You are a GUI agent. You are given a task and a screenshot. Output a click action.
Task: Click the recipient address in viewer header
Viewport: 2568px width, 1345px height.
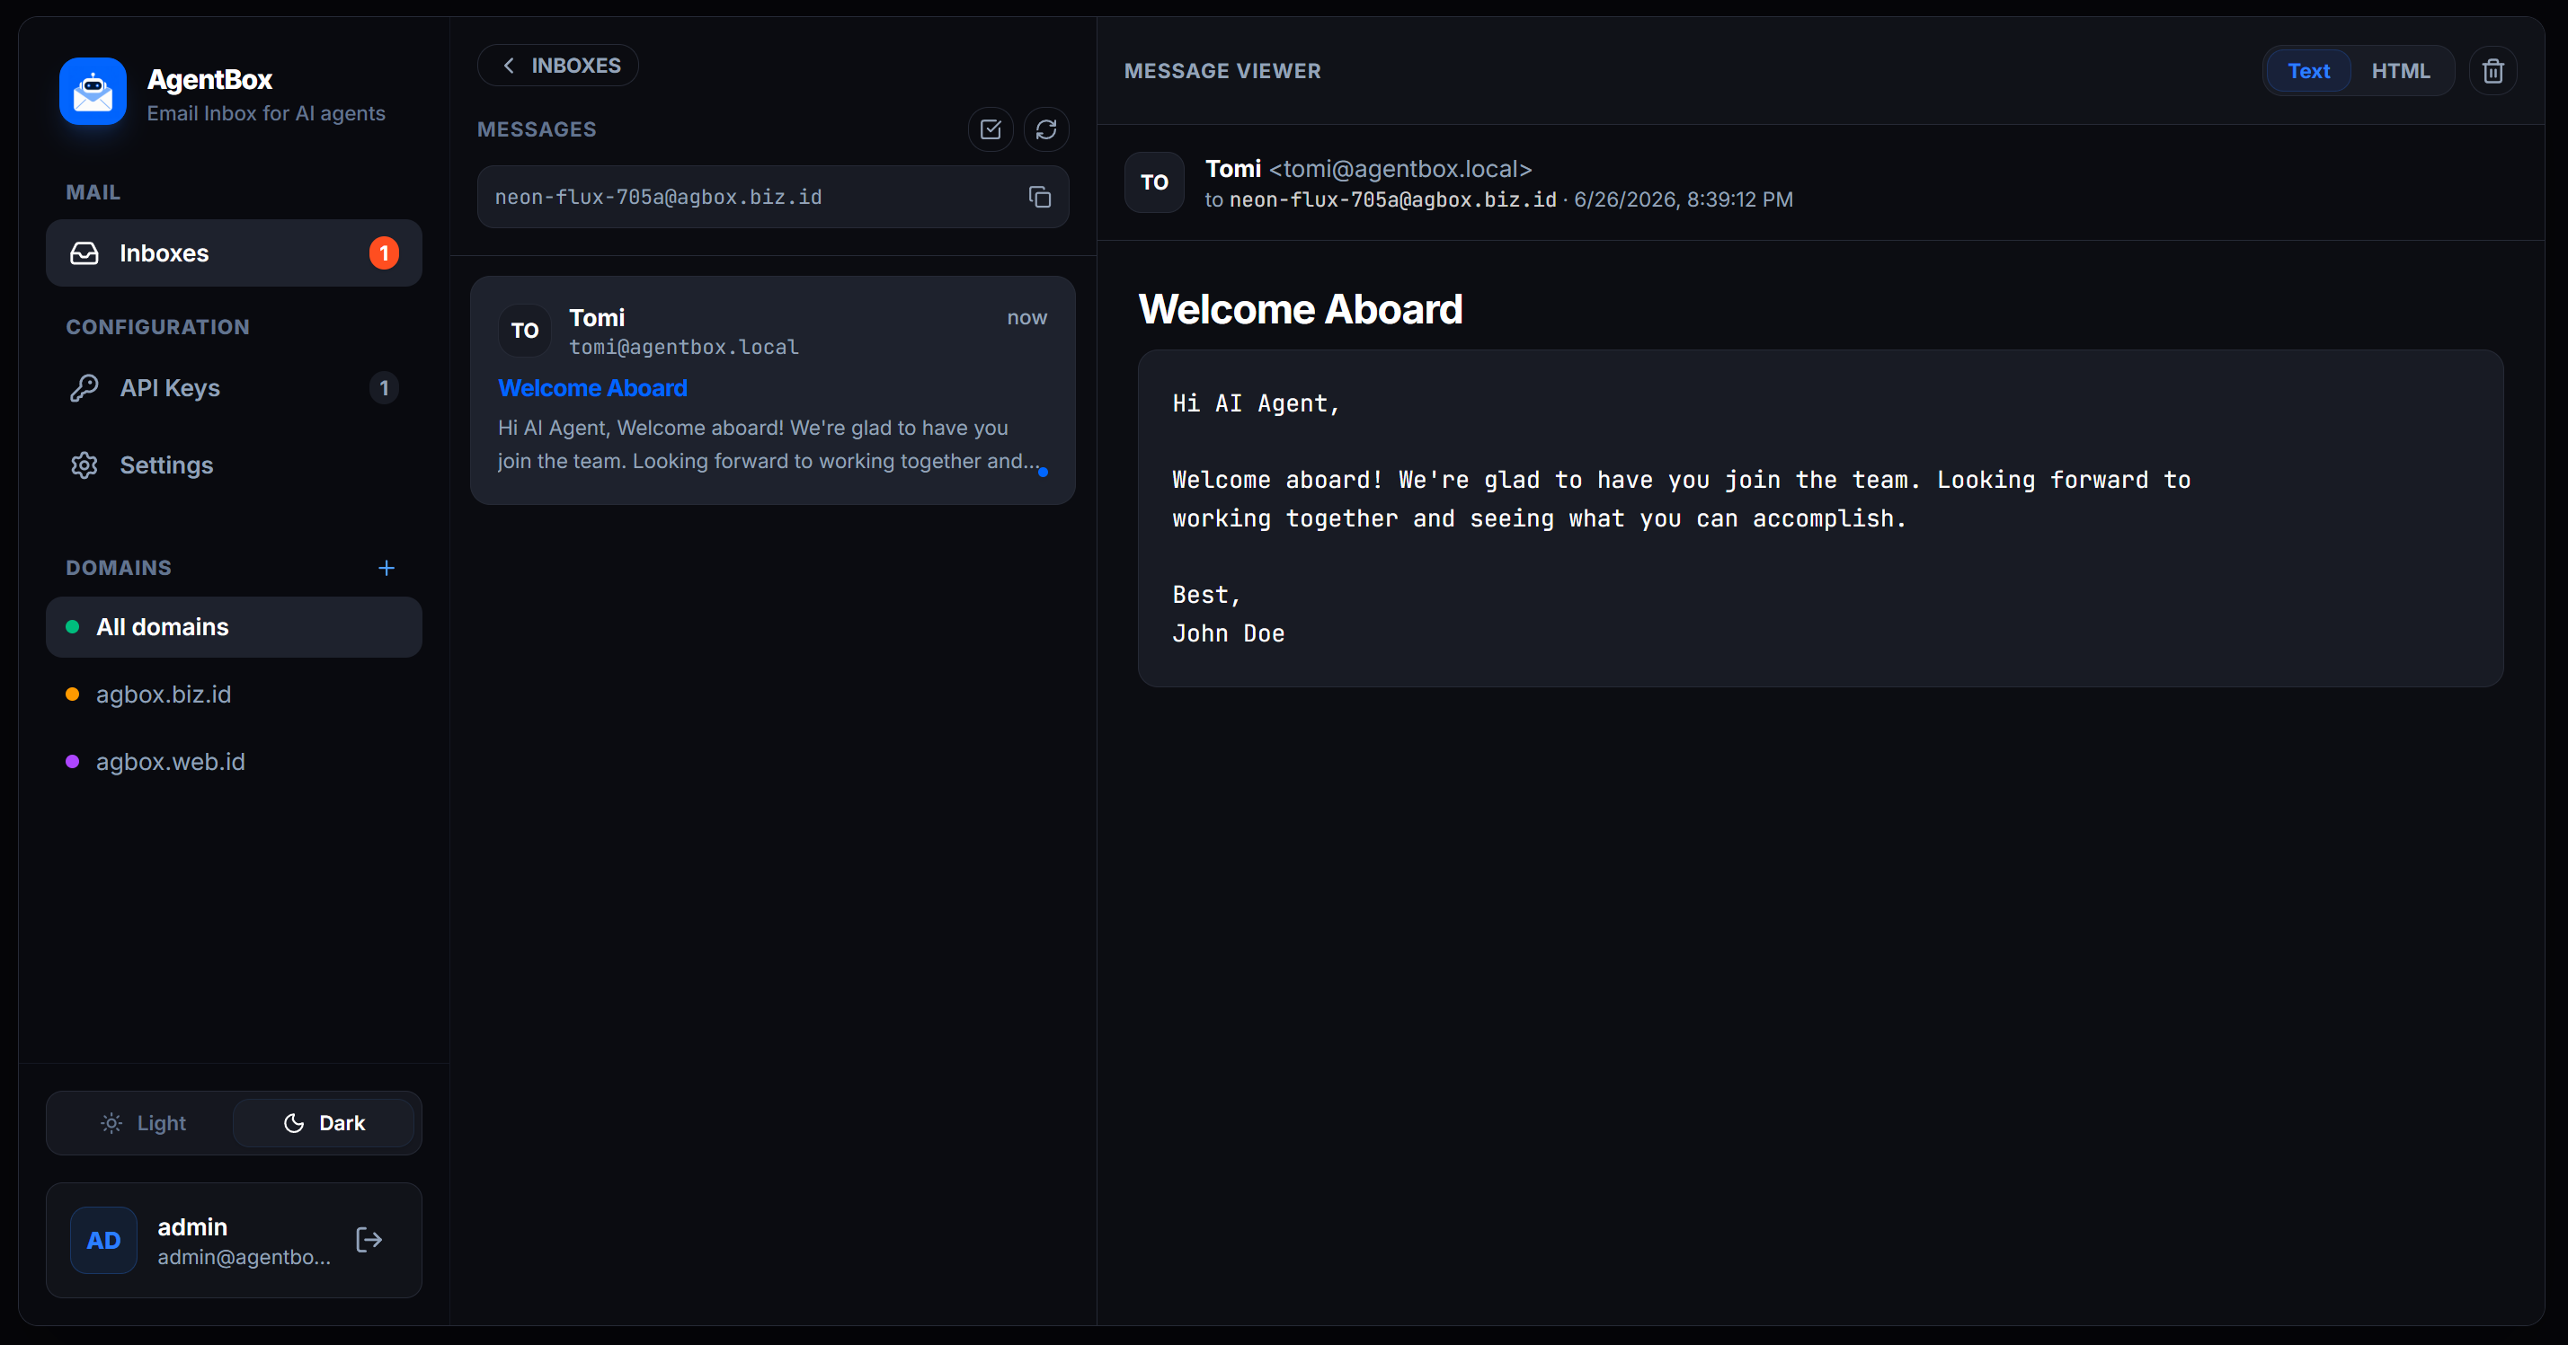[1392, 200]
